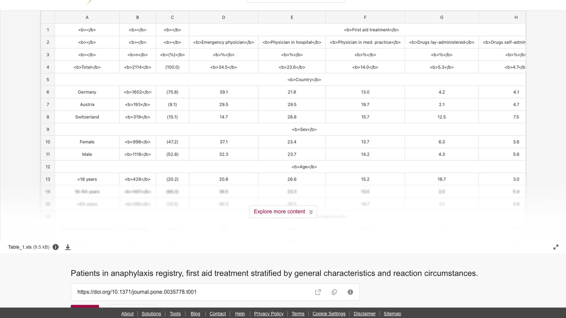The image size is (566, 318).
Task: Open the DOI link in a new tab
Action: (x=318, y=292)
